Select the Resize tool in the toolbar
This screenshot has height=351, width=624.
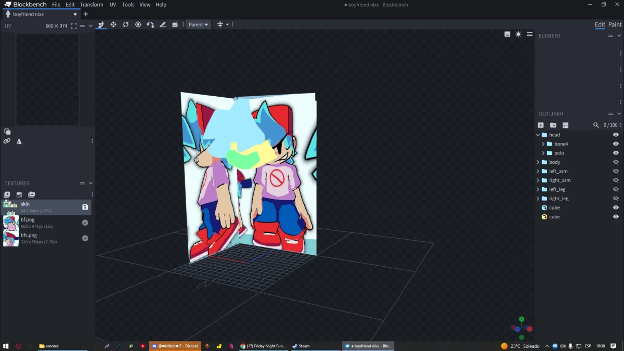point(113,24)
